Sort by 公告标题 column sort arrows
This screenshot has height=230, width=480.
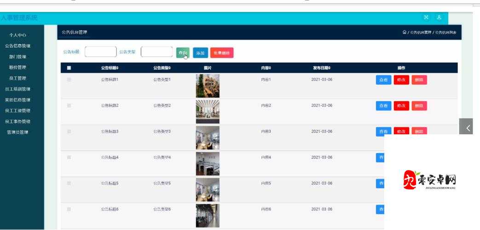117,68
